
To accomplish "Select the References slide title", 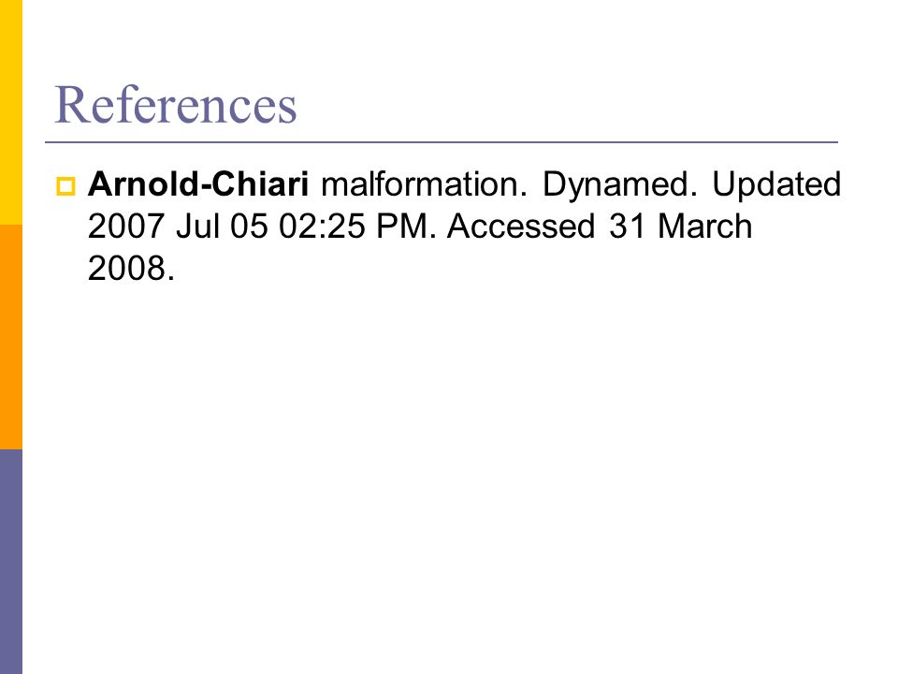I will pos(175,104).
